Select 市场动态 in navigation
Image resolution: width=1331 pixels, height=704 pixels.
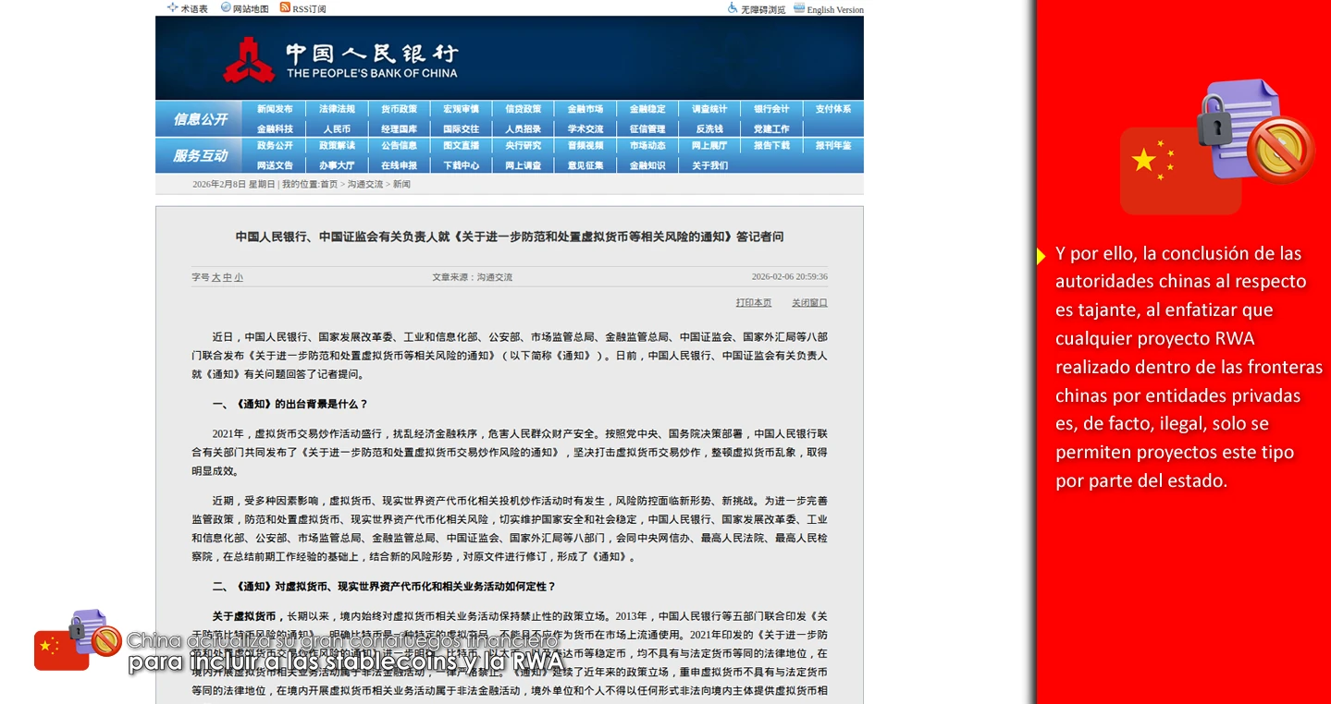tap(647, 145)
